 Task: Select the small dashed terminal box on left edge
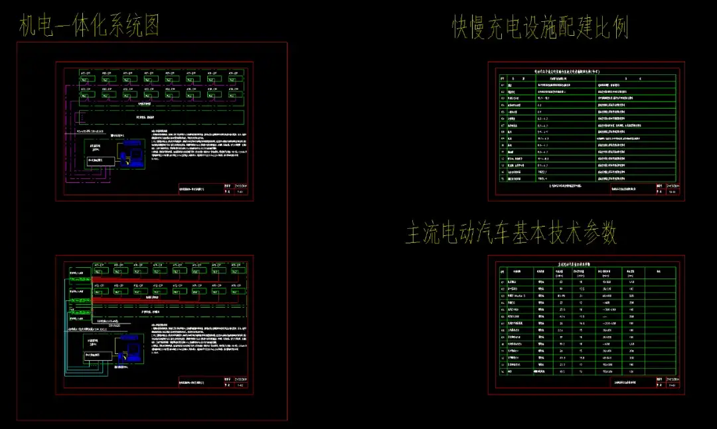click(81, 117)
